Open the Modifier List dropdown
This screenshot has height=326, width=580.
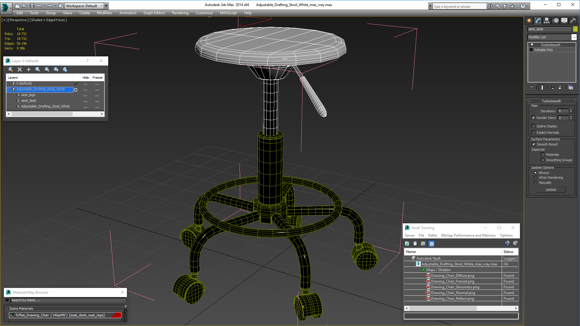pos(574,37)
